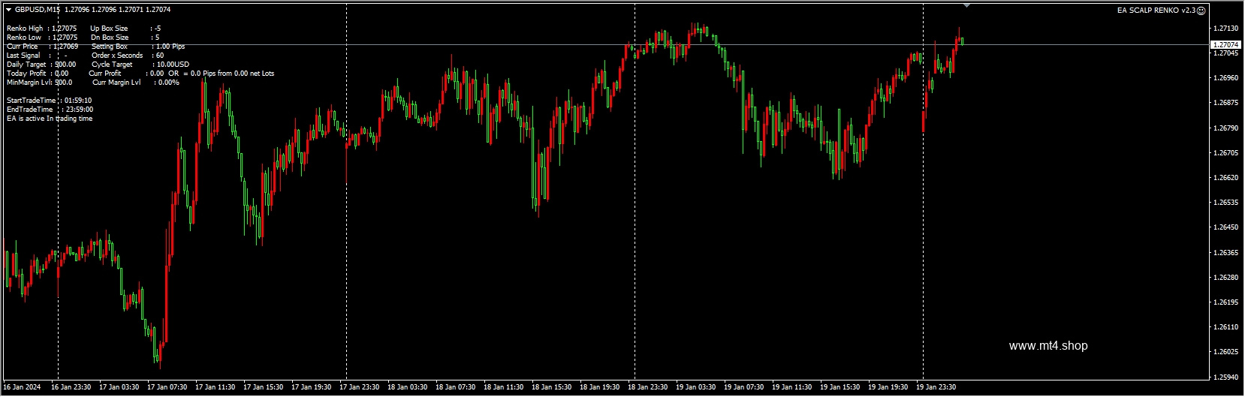Viewport: 1245px width, 397px height.
Task: Click the 1.26875 price axis label
Action: [x=1225, y=103]
